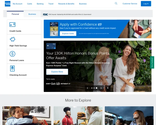
Task: Switch to the Business tab
Action: (x=32, y=14)
